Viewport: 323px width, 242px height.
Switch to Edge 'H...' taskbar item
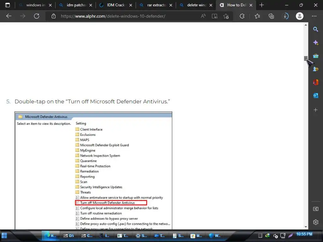51,236
